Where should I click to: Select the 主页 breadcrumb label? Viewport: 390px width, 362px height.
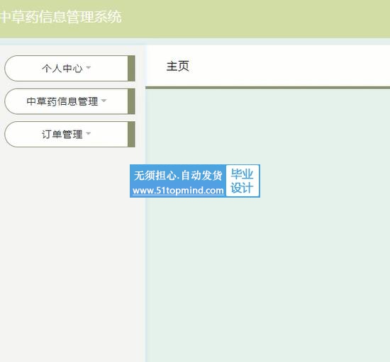pyautogui.click(x=177, y=67)
